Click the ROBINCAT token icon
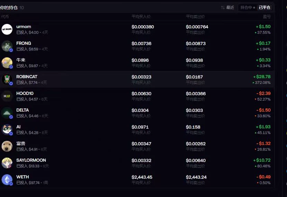This screenshot has width=287, height=197. click(x=7, y=79)
